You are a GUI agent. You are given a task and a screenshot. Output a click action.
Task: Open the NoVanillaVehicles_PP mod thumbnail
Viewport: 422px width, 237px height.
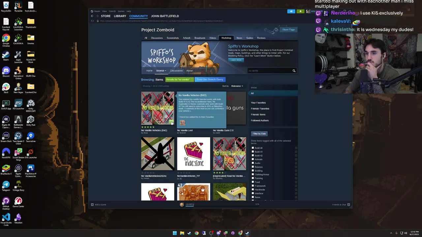pos(194,154)
